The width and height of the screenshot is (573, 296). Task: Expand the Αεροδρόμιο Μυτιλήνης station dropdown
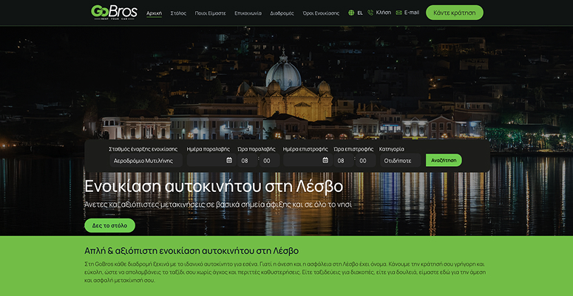(x=146, y=160)
